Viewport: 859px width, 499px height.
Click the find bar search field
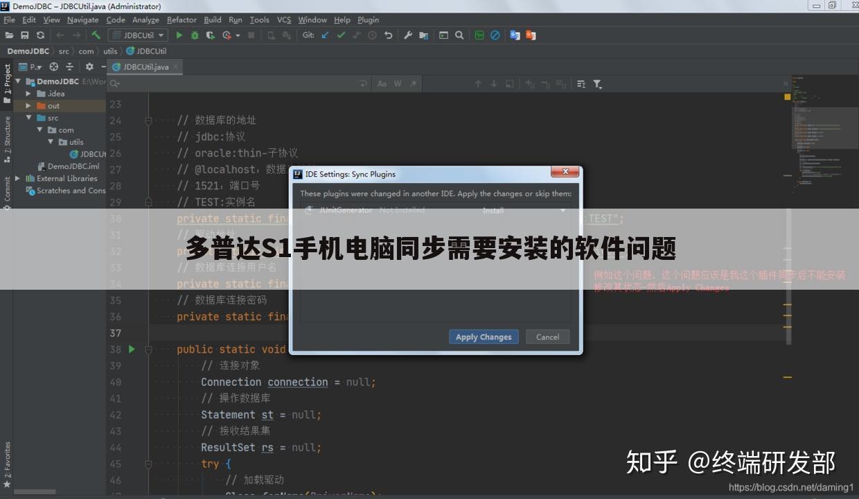pos(239,84)
